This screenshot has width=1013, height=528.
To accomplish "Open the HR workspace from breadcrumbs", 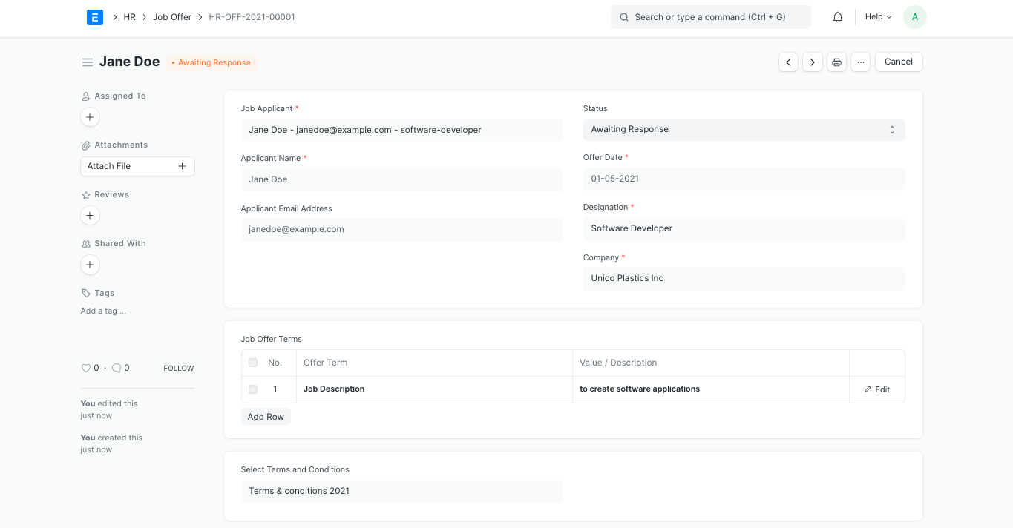I will [129, 16].
